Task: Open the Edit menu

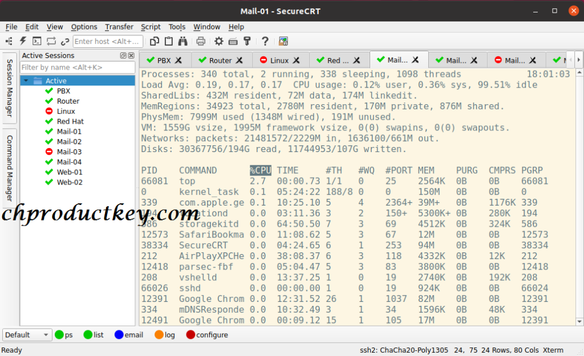Action: click(32, 27)
